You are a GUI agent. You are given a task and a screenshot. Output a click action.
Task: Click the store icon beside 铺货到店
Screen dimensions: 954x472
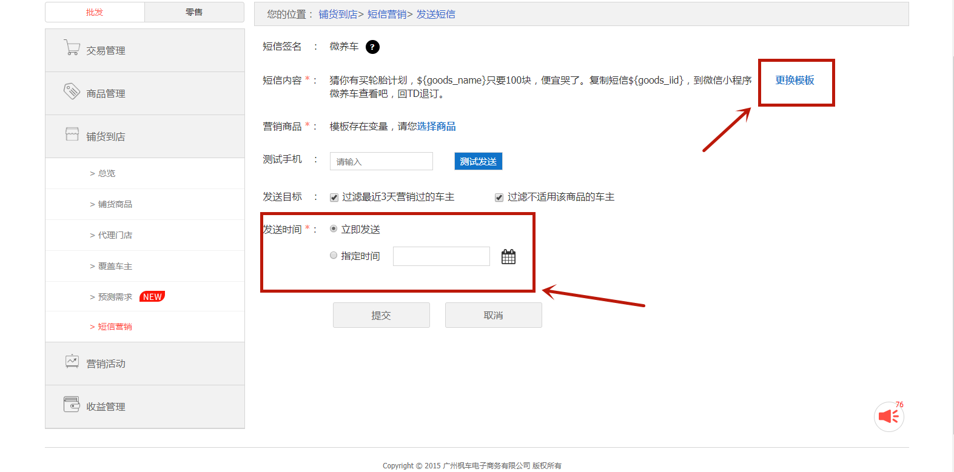tap(72, 135)
